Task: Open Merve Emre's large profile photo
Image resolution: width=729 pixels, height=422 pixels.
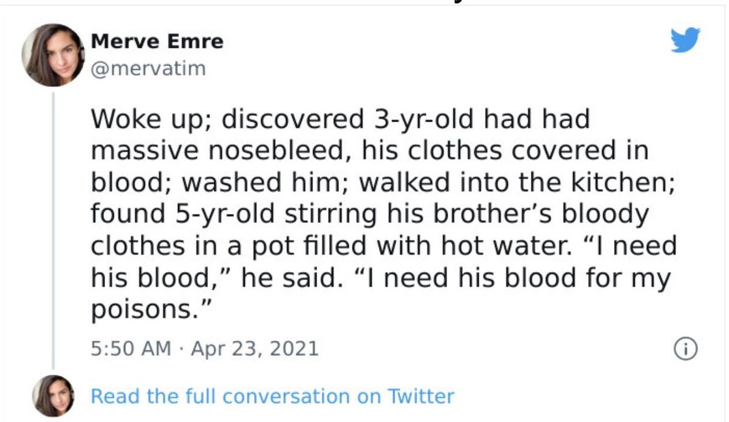Action: point(53,55)
